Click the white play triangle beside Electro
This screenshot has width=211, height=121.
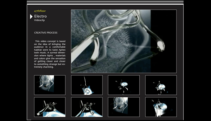pos(31,16)
